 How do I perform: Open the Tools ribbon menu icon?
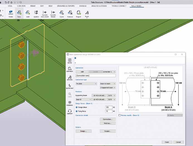(x=87, y=14)
